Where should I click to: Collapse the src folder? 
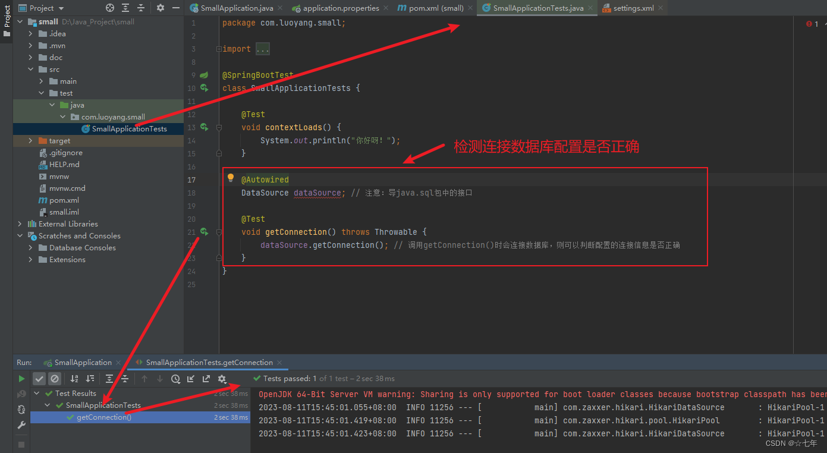coord(30,70)
